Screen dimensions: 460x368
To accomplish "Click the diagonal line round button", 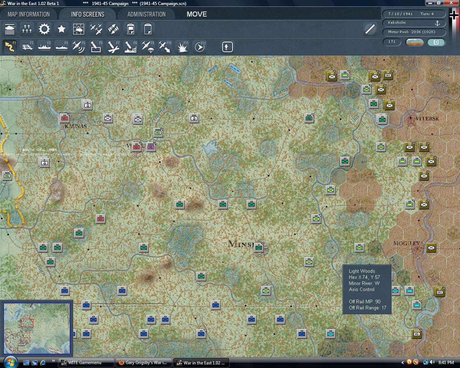I will pos(370,29).
